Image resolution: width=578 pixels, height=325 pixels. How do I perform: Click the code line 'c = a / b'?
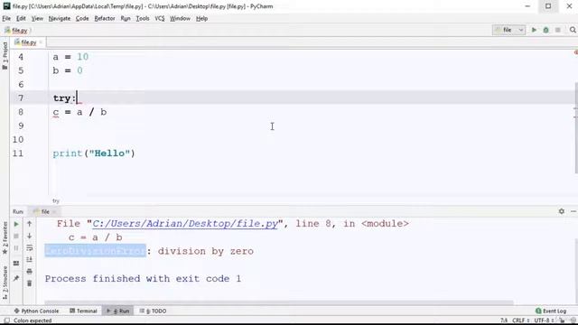click(79, 112)
